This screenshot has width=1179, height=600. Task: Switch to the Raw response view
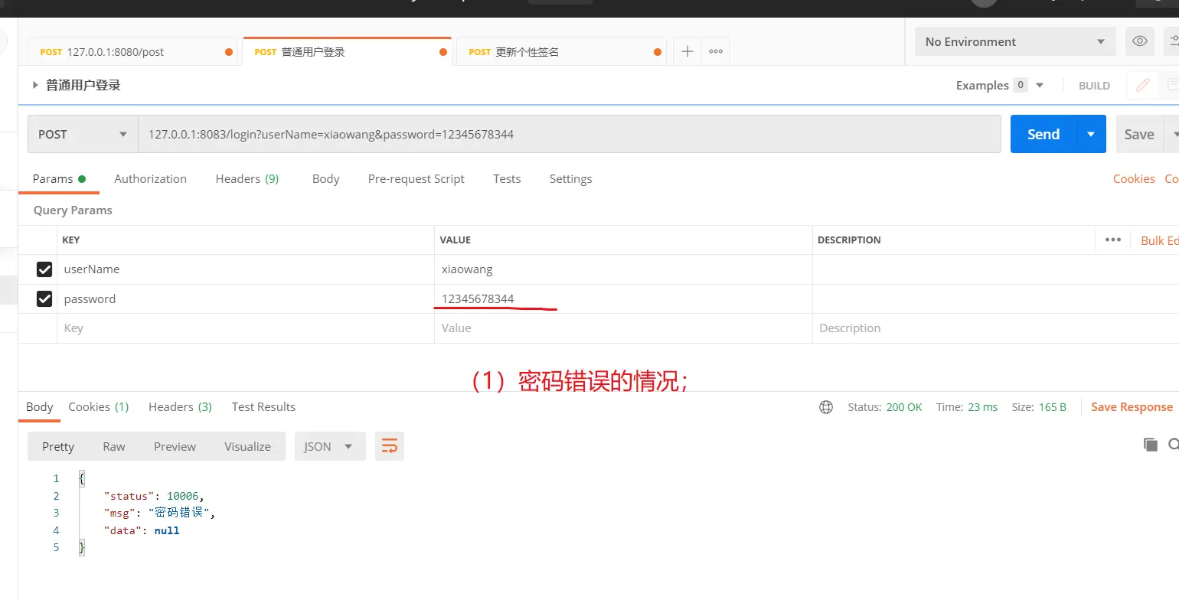tap(114, 446)
